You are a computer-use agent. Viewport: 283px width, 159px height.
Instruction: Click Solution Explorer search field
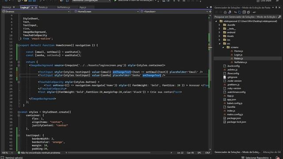(246, 17)
